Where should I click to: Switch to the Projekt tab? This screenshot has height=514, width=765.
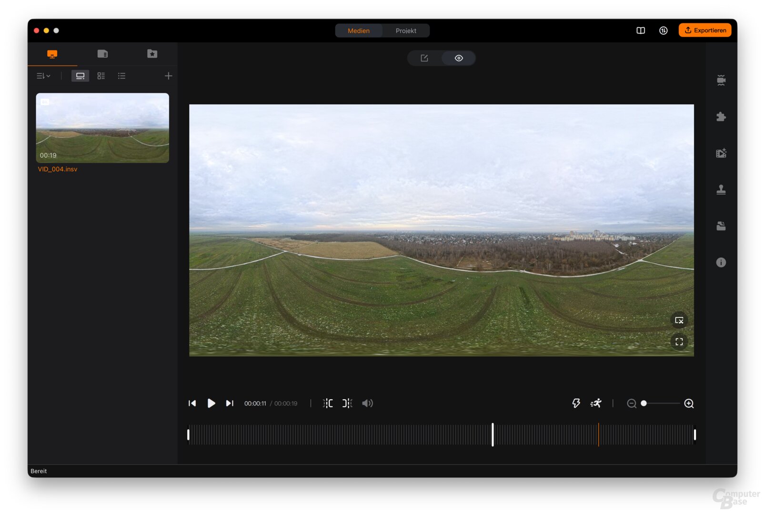405,30
